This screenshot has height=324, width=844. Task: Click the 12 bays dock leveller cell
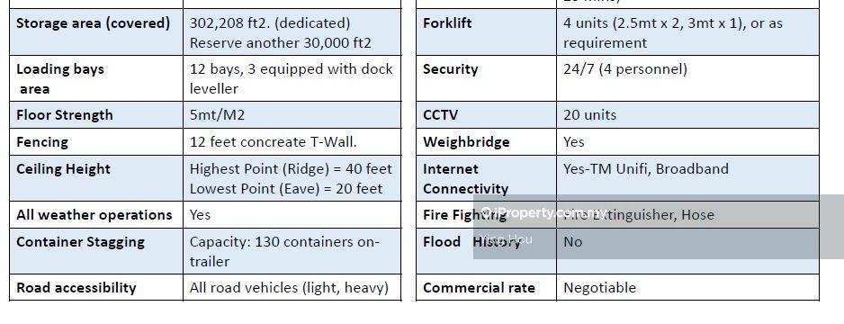pyautogui.click(x=292, y=78)
